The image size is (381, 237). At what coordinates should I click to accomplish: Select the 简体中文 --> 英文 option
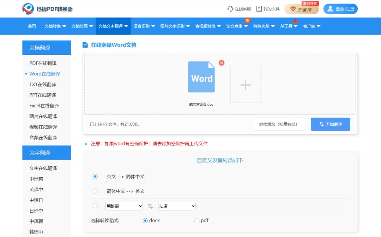[95, 191]
